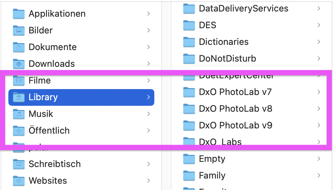The image size is (333, 190).
Task: Expand the Dictionaries folder chevron
Action: coord(319,42)
